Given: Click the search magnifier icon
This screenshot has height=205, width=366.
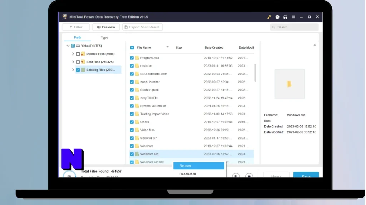Looking at the screenshot, I should pos(273,27).
